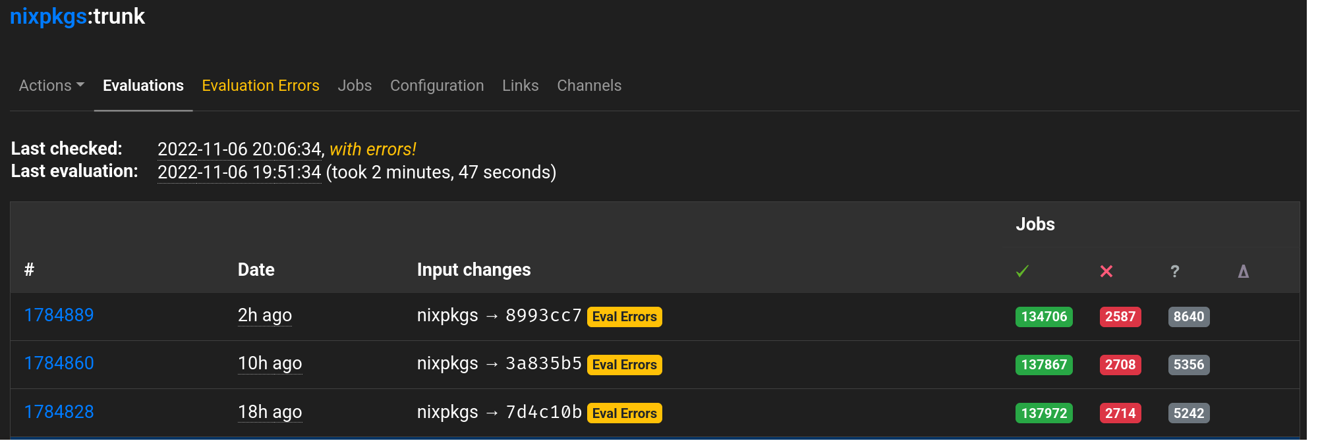Click the '10h ago' date cell

click(270, 364)
